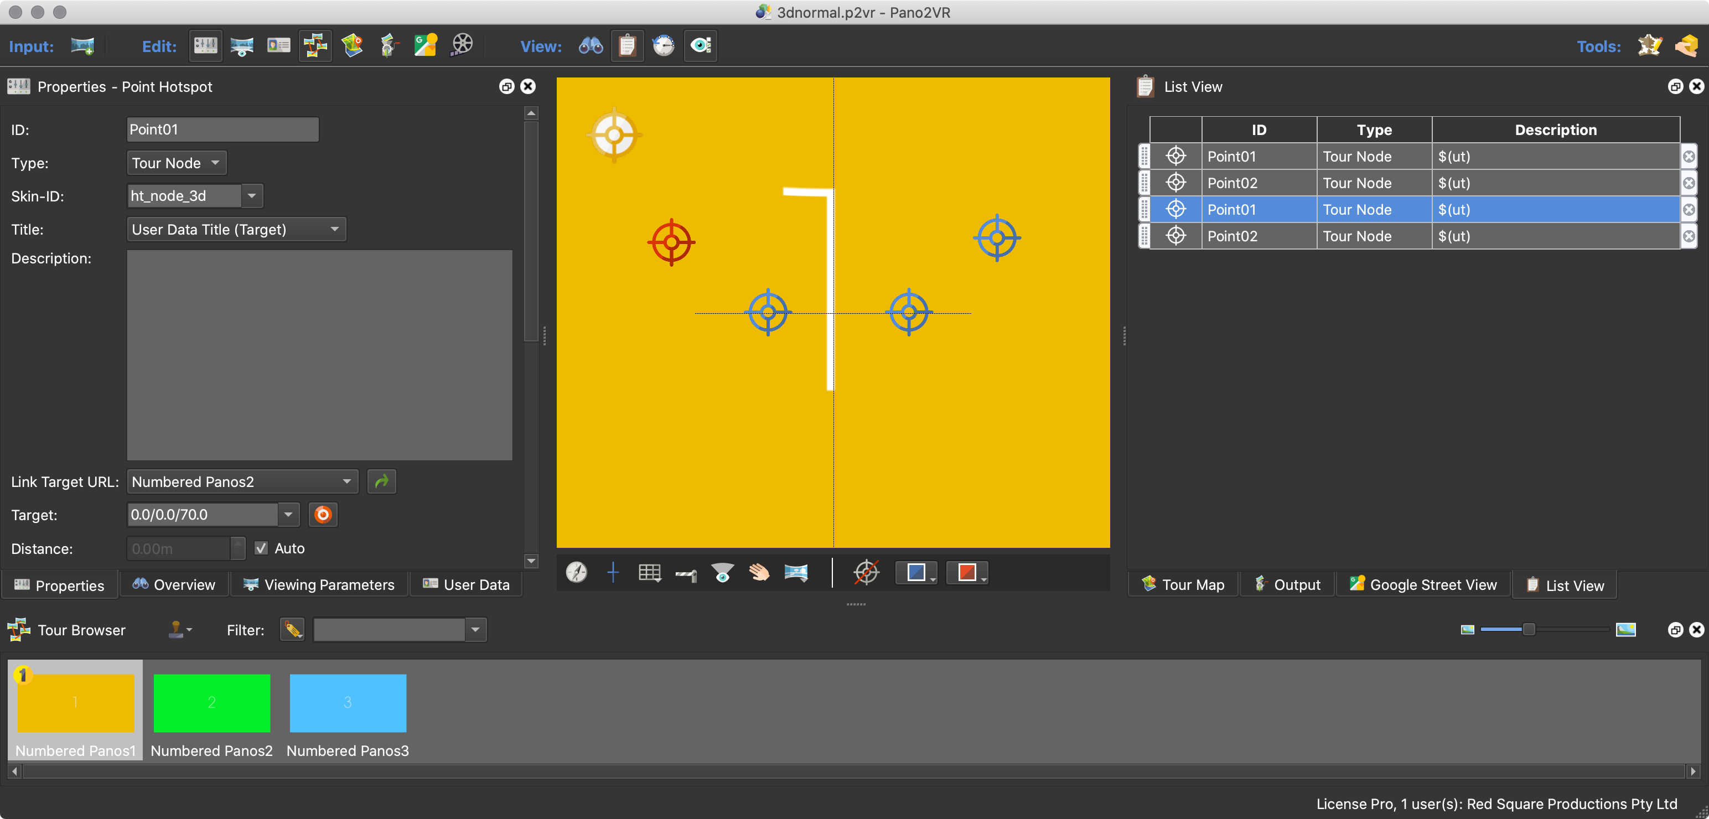1709x819 pixels.
Task: Open User Data icon in Edit toolbar
Action: (x=278, y=46)
